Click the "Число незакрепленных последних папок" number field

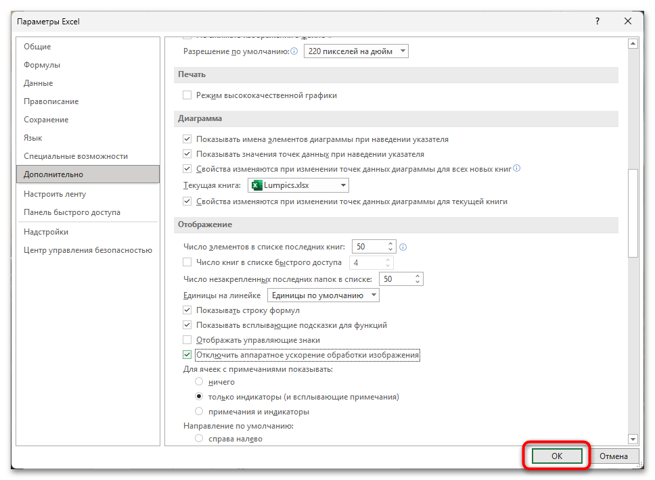[395, 279]
